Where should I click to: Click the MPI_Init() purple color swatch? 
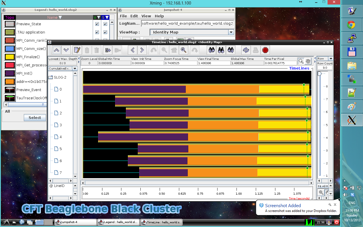[x=10, y=73]
